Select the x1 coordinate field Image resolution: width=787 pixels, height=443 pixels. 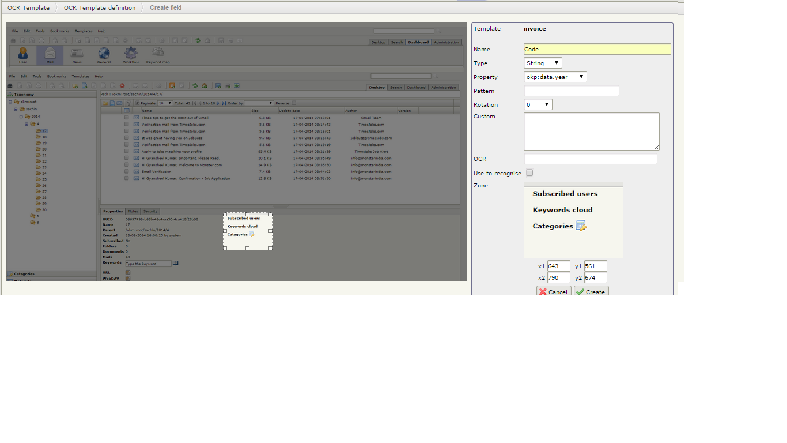(558, 266)
